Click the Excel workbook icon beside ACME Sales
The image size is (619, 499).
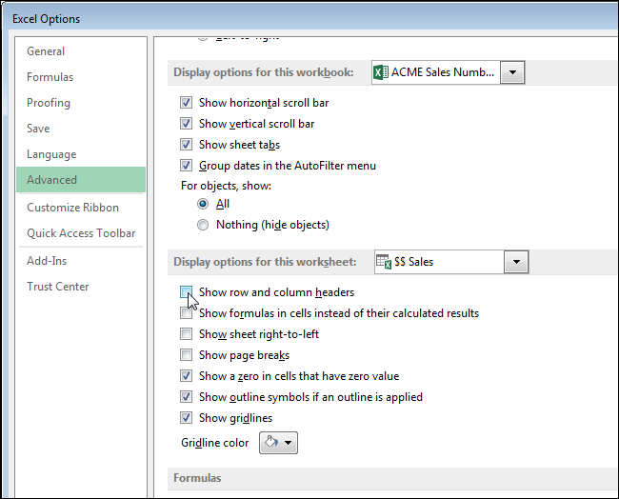381,72
